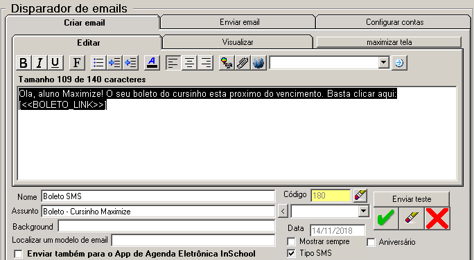The image size is (474, 260).
Task: Insert a bulleted list
Action: 98,63
